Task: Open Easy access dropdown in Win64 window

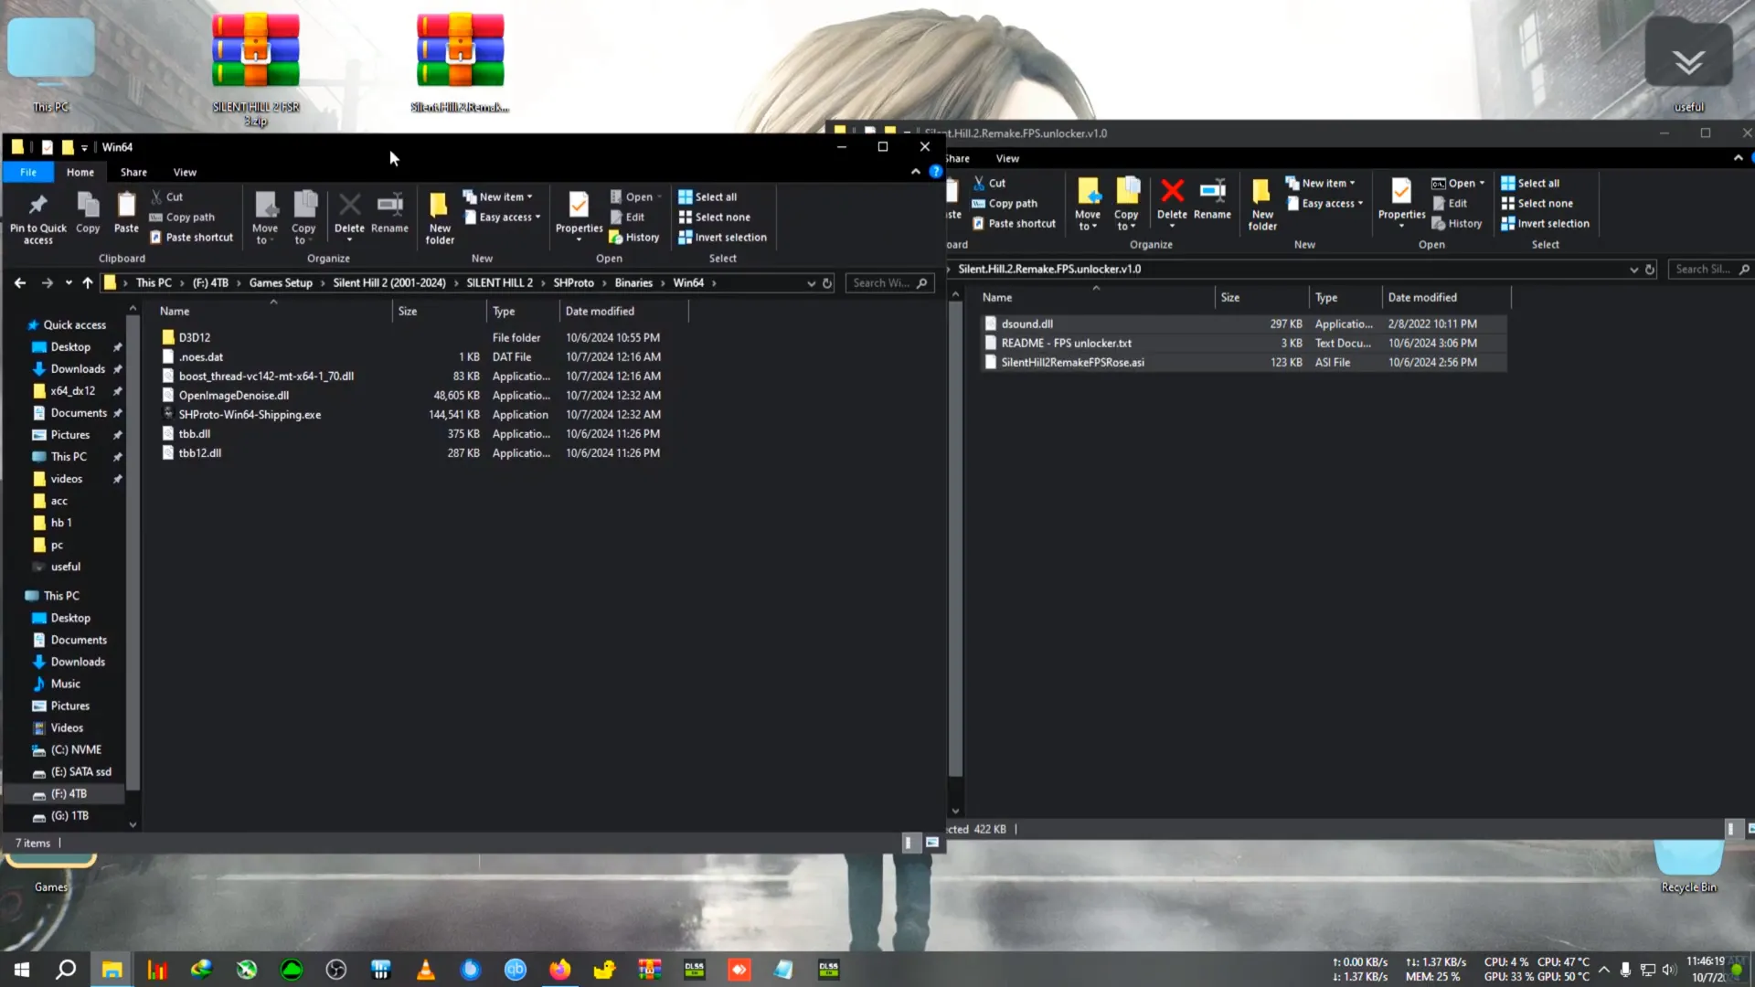Action: (502, 218)
